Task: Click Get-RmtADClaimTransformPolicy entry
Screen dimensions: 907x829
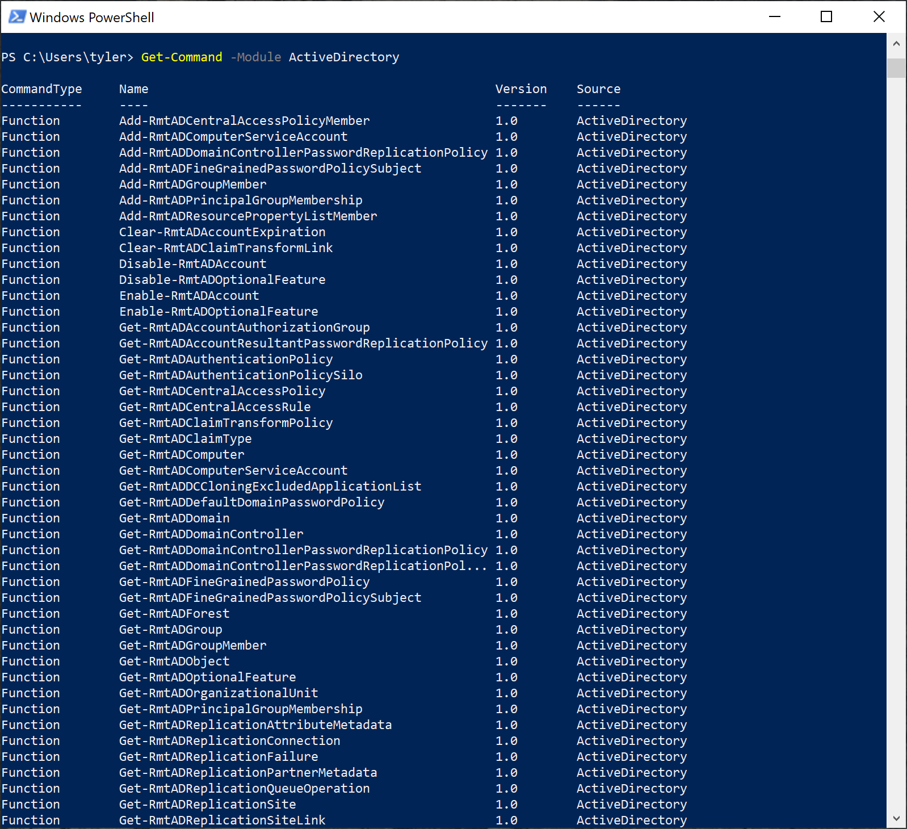Action: pos(226,423)
